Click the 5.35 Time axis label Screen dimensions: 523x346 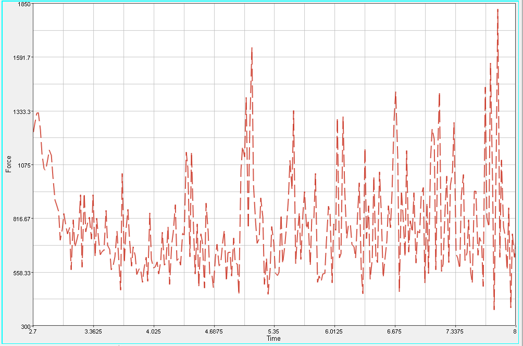pos(274,331)
